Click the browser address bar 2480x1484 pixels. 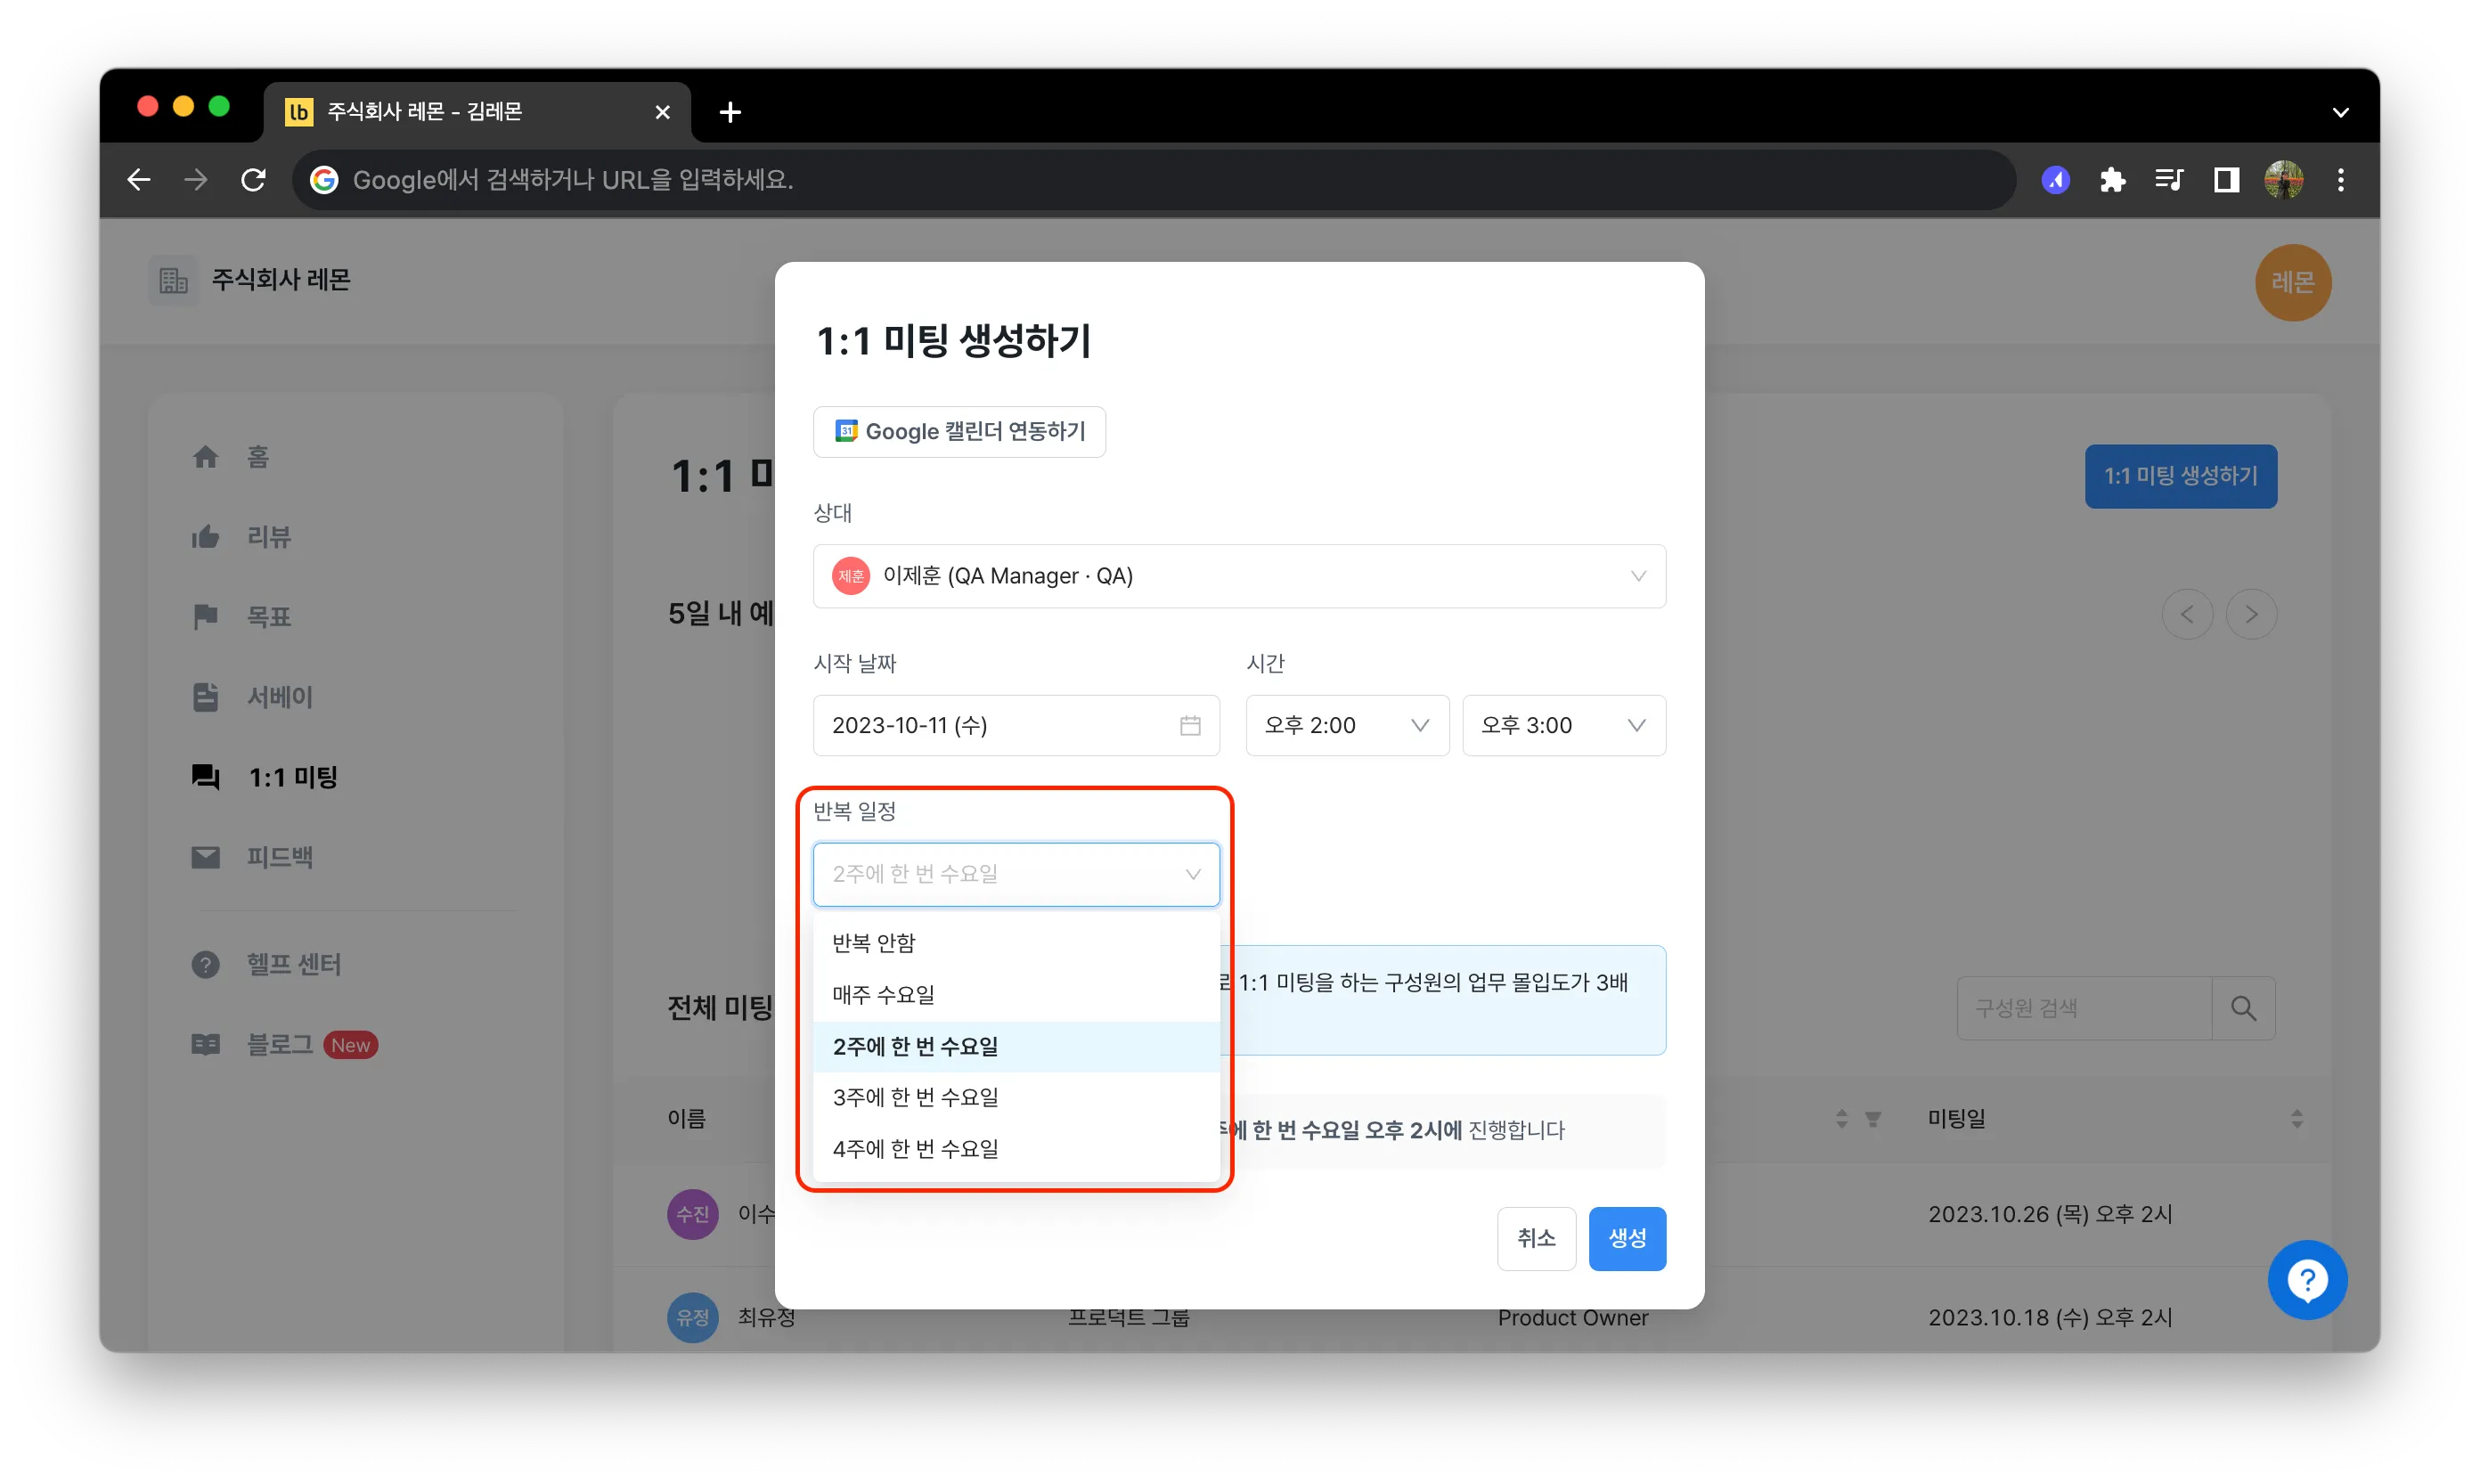(x=1153, y=180)
